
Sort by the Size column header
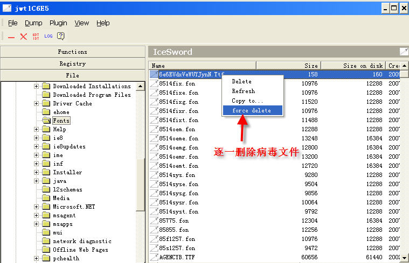tap(288, 66)
